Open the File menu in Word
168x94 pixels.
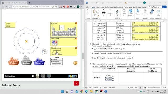click(87, 7)
